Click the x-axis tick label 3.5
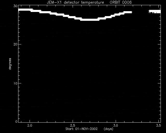 [x=158, y=125]
